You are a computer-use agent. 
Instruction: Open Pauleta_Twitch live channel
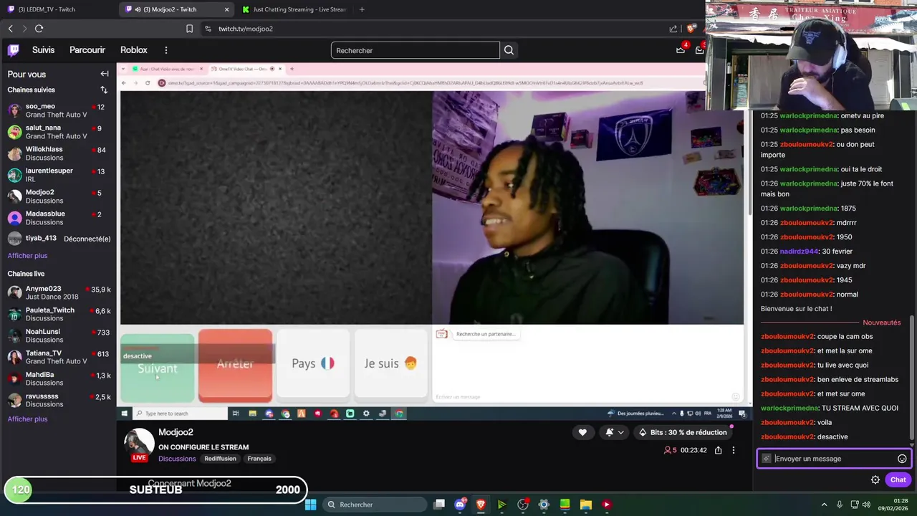(x=59, y=314)
